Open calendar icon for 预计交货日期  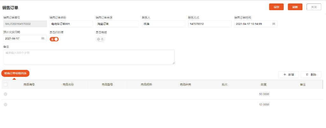[x=43, y=38]
